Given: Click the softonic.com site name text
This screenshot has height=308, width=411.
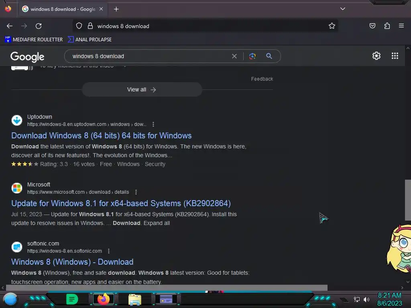Looking at the screenshot, I should (43, 243).
